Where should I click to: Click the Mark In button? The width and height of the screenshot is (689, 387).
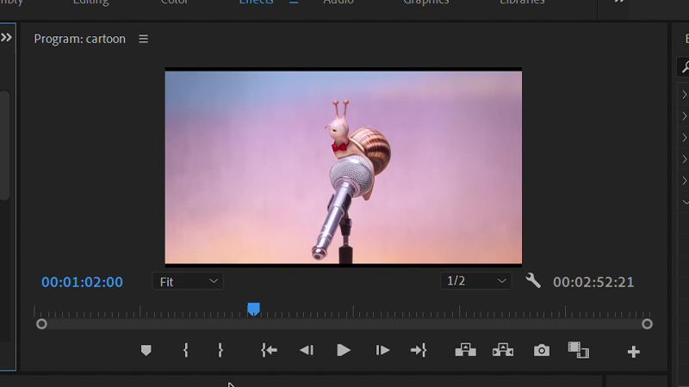(x=186, y=350)
